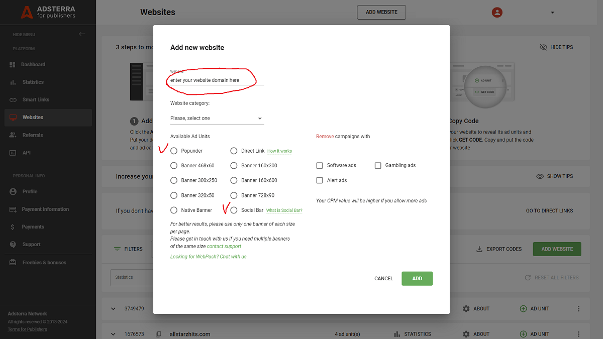Screen dimensions: 603x339
Task: Enable the Social Bar radio option
Action: tap(233, 210)
